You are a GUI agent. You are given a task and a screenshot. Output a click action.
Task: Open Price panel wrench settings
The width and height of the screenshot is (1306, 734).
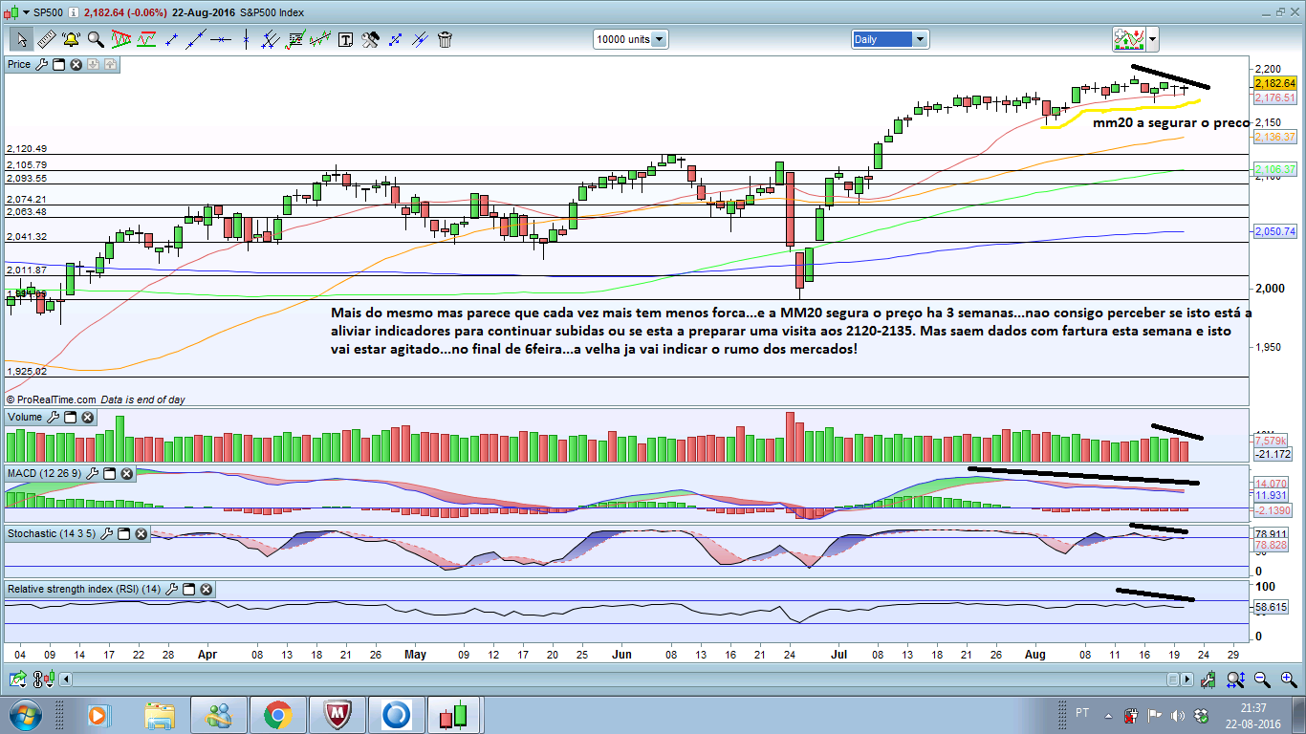tap(40, 65)
